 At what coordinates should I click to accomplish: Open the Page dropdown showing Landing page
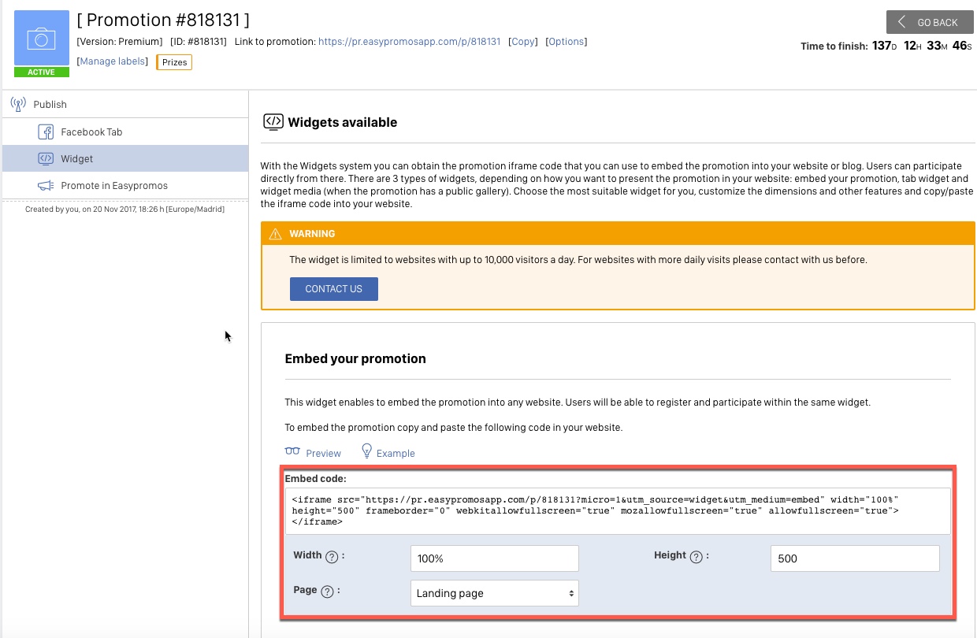[495, 593]
